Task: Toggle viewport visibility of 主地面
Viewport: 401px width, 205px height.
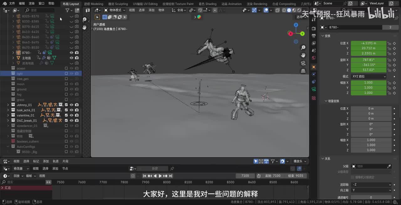Action: click(x=71, y=58)
